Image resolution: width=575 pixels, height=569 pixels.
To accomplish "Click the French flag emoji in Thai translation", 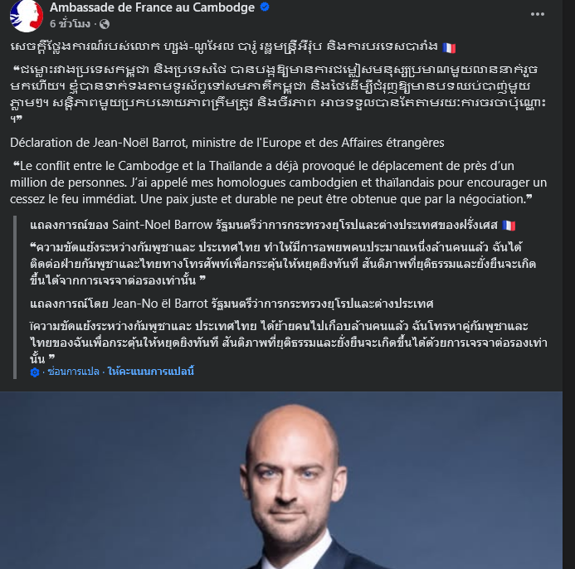I will coord(509,225).
